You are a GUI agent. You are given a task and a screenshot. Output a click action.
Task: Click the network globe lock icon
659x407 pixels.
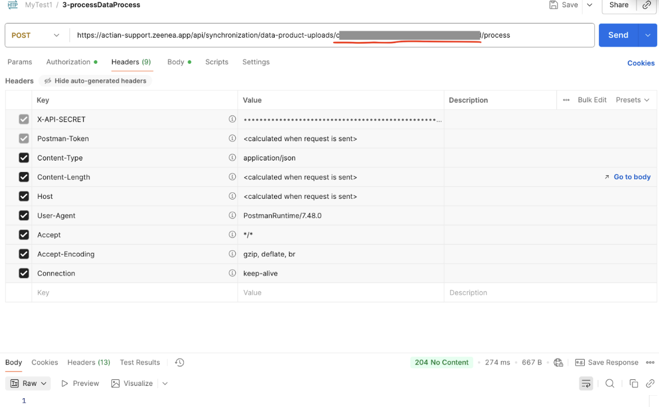(558, 362)
